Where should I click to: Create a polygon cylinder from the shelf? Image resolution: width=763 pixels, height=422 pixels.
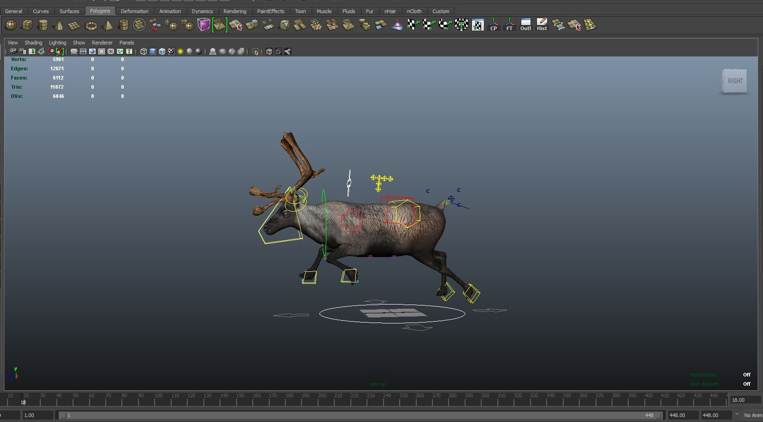pos(43,25)
